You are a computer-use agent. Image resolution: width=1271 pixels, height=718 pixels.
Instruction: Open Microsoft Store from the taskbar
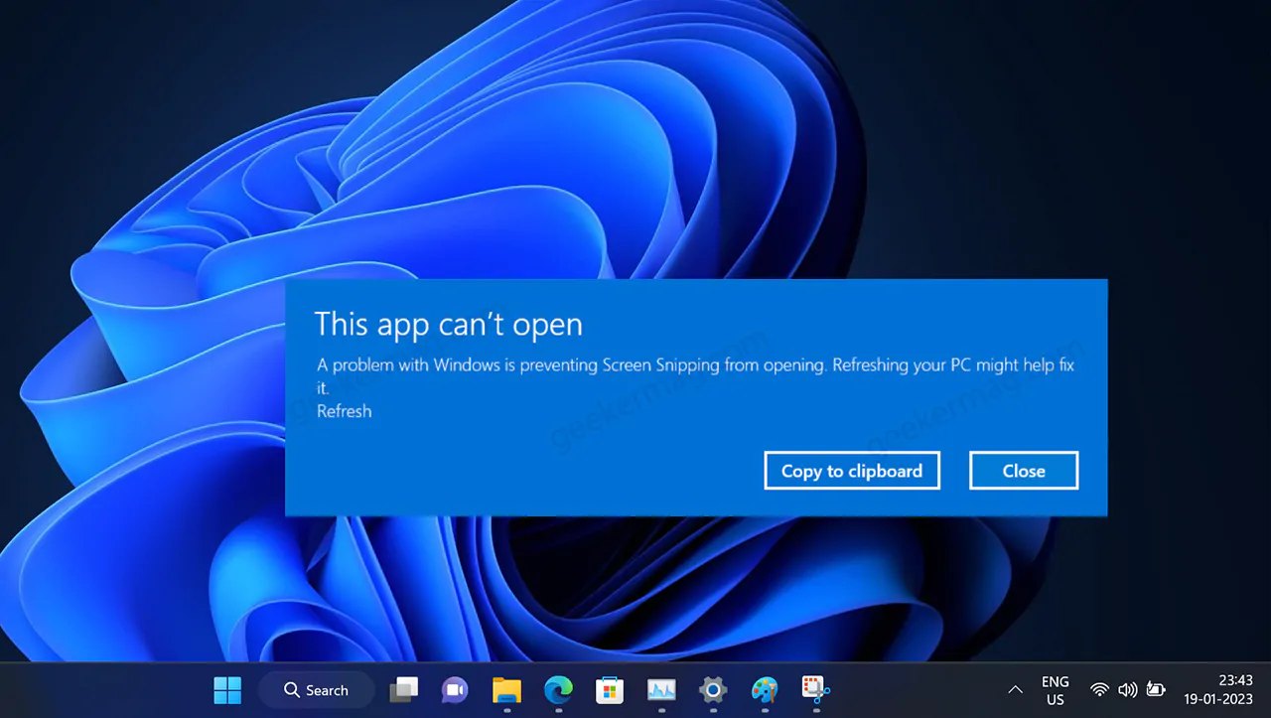[610, 689]
